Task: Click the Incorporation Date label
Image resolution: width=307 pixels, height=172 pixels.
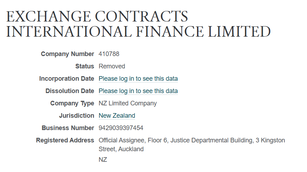Action: tap(66, 79)
